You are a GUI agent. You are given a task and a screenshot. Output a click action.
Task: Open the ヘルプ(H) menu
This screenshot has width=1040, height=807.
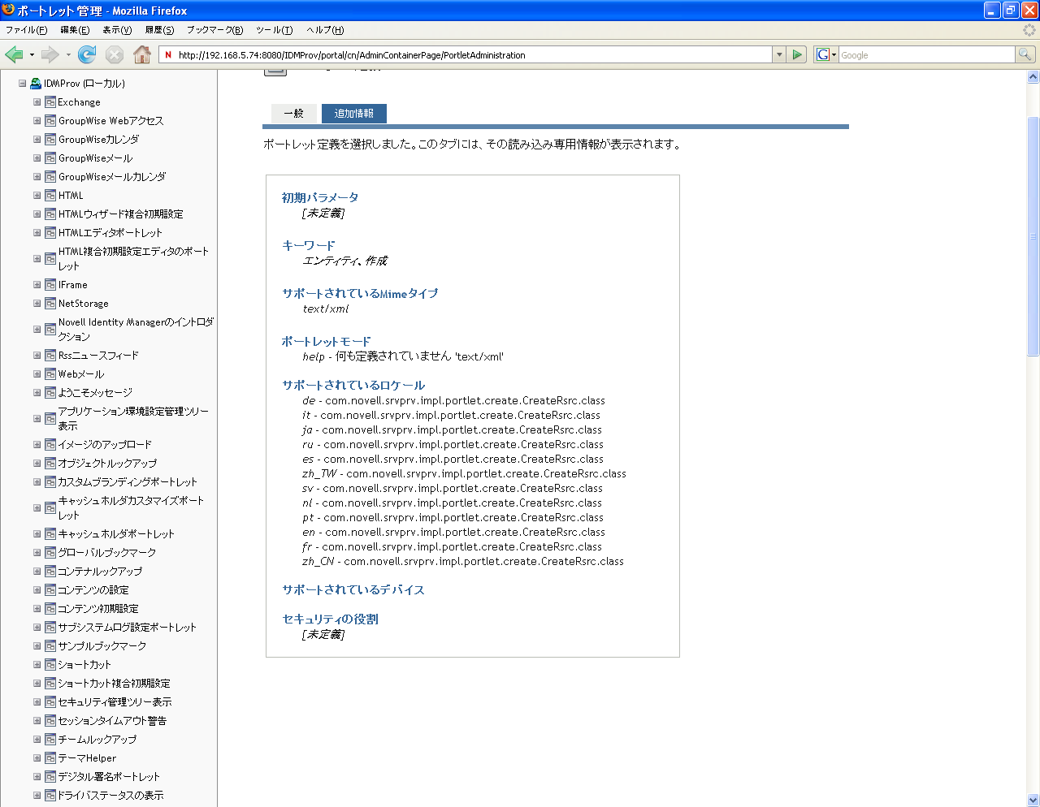pyautogui.click(x=325, y=30)
